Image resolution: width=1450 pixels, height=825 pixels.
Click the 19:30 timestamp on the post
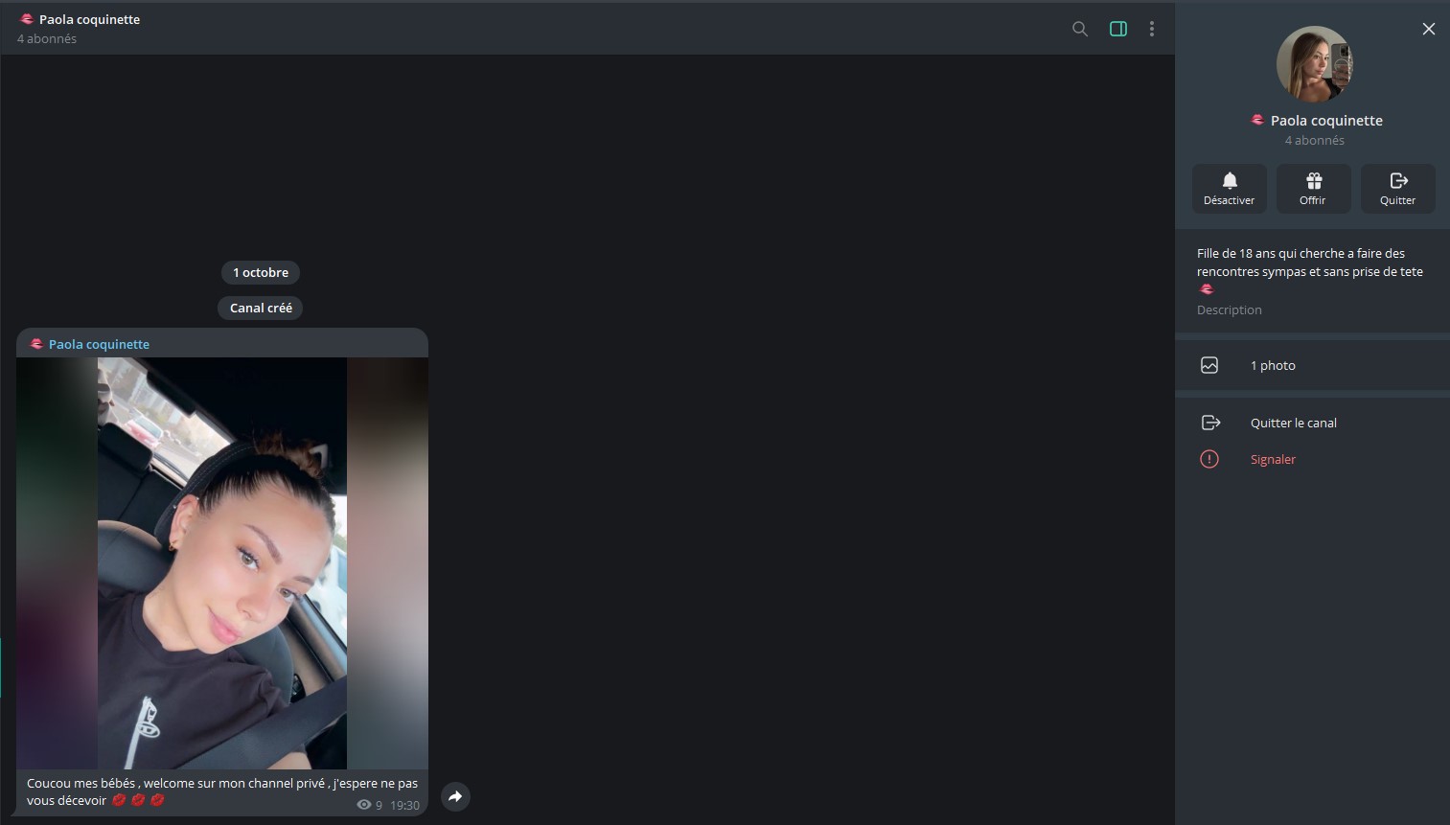pos(404,805)
